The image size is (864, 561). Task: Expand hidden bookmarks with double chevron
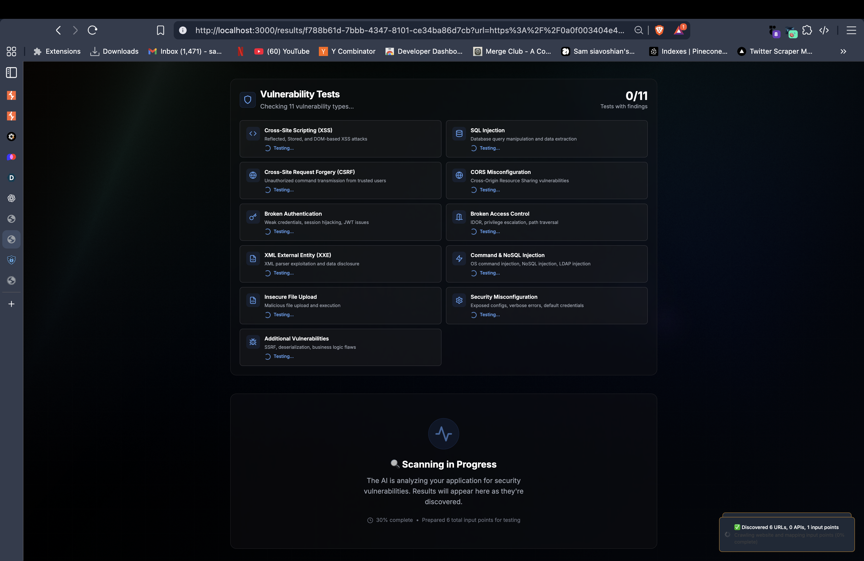843,51
